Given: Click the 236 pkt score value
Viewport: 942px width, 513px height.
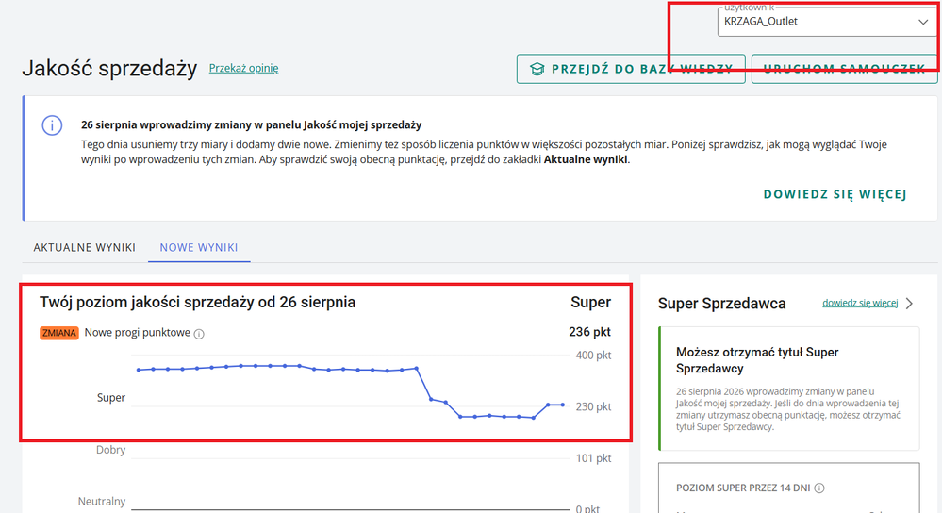Looking at the screenshot, I should [589, 332].
